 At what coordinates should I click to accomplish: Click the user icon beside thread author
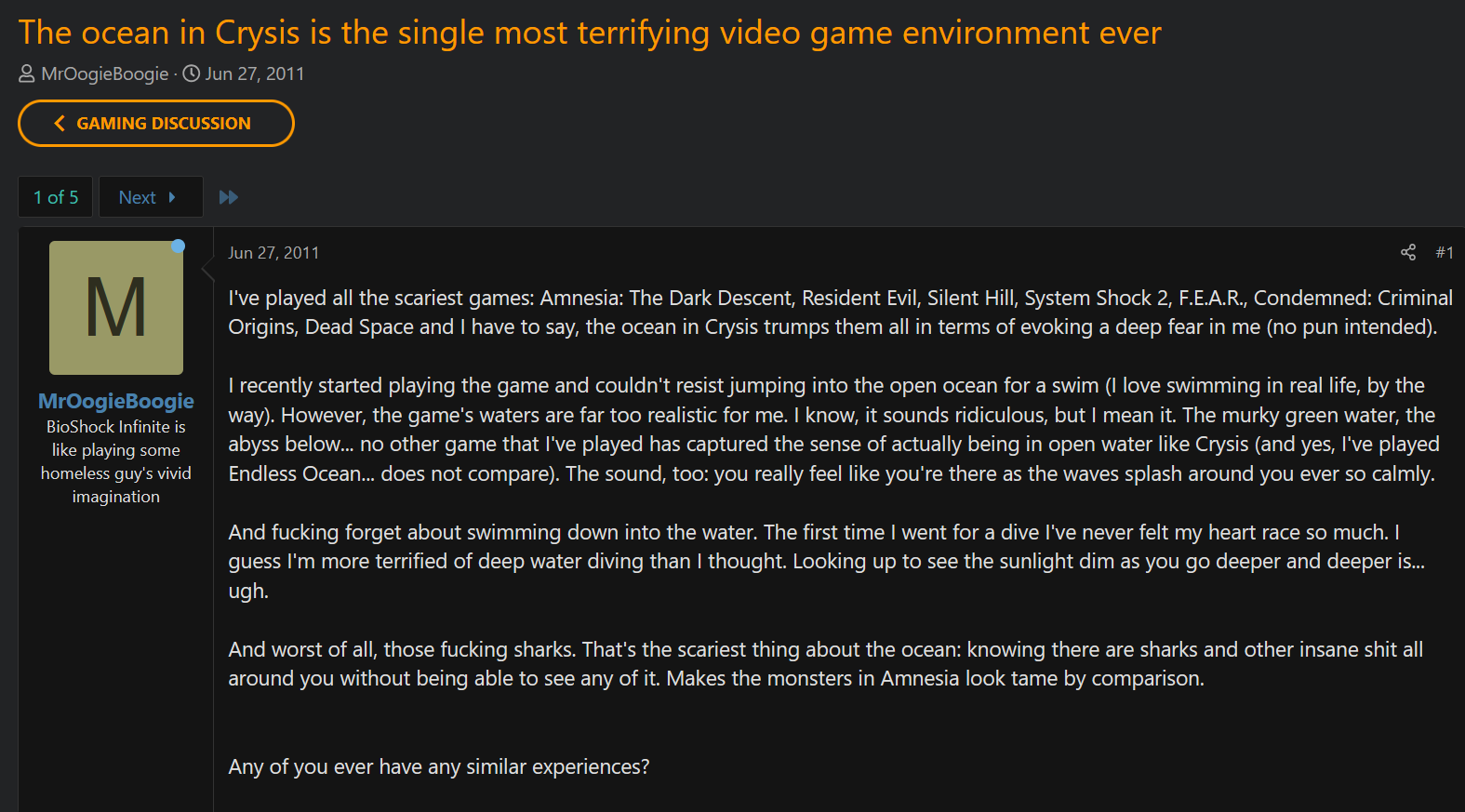pyautogui.click(x=27, y=73)
